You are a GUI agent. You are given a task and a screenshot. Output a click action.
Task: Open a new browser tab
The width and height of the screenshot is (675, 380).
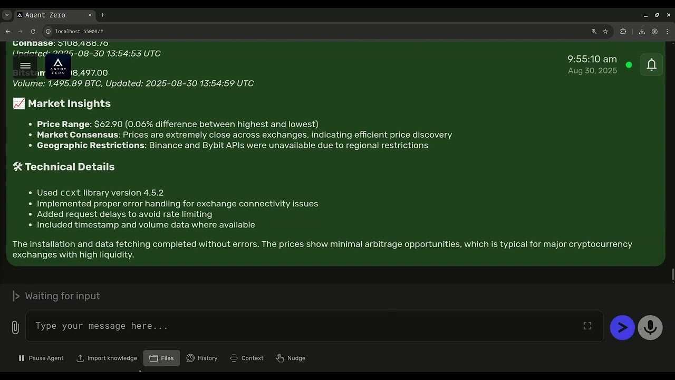click(102, 15)
